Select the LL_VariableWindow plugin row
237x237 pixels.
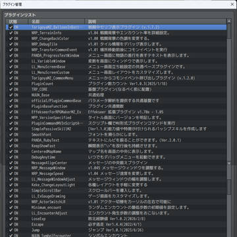tap(117, 61)
